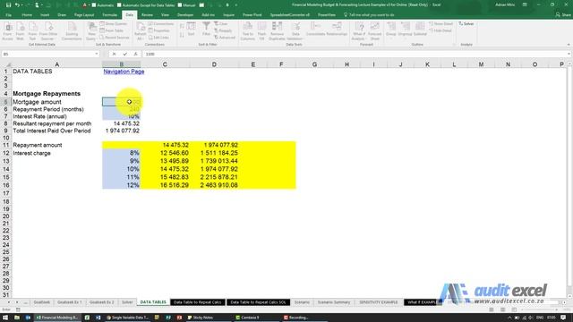Open the Name Box dropdown arrow
The width and height of the screenshot is (573, 322).
(96, 54)
